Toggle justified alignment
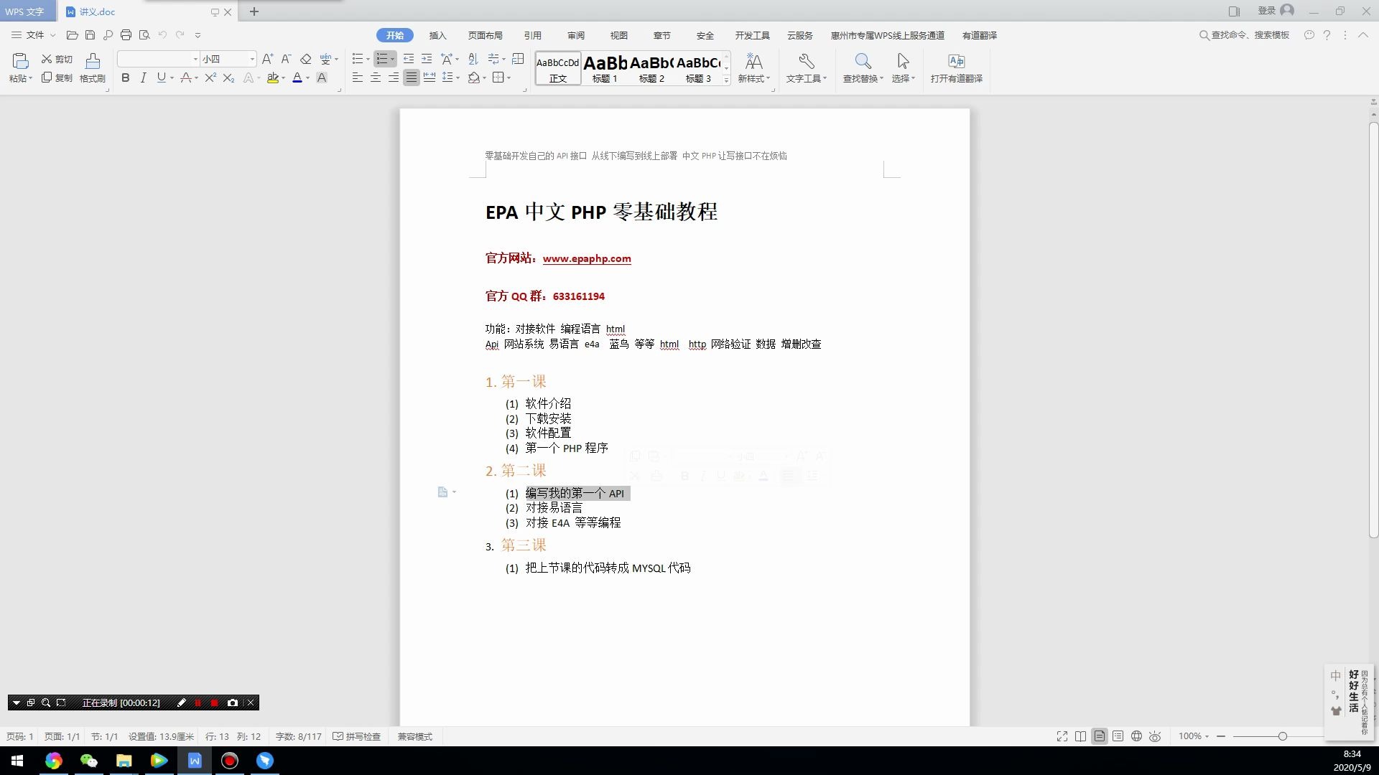This screenshot has height=775, width=1379. [411, 77]
